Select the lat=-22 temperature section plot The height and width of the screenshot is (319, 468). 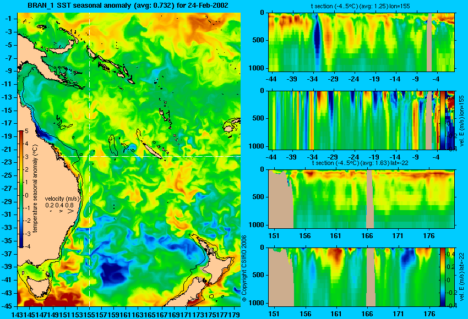361,199
